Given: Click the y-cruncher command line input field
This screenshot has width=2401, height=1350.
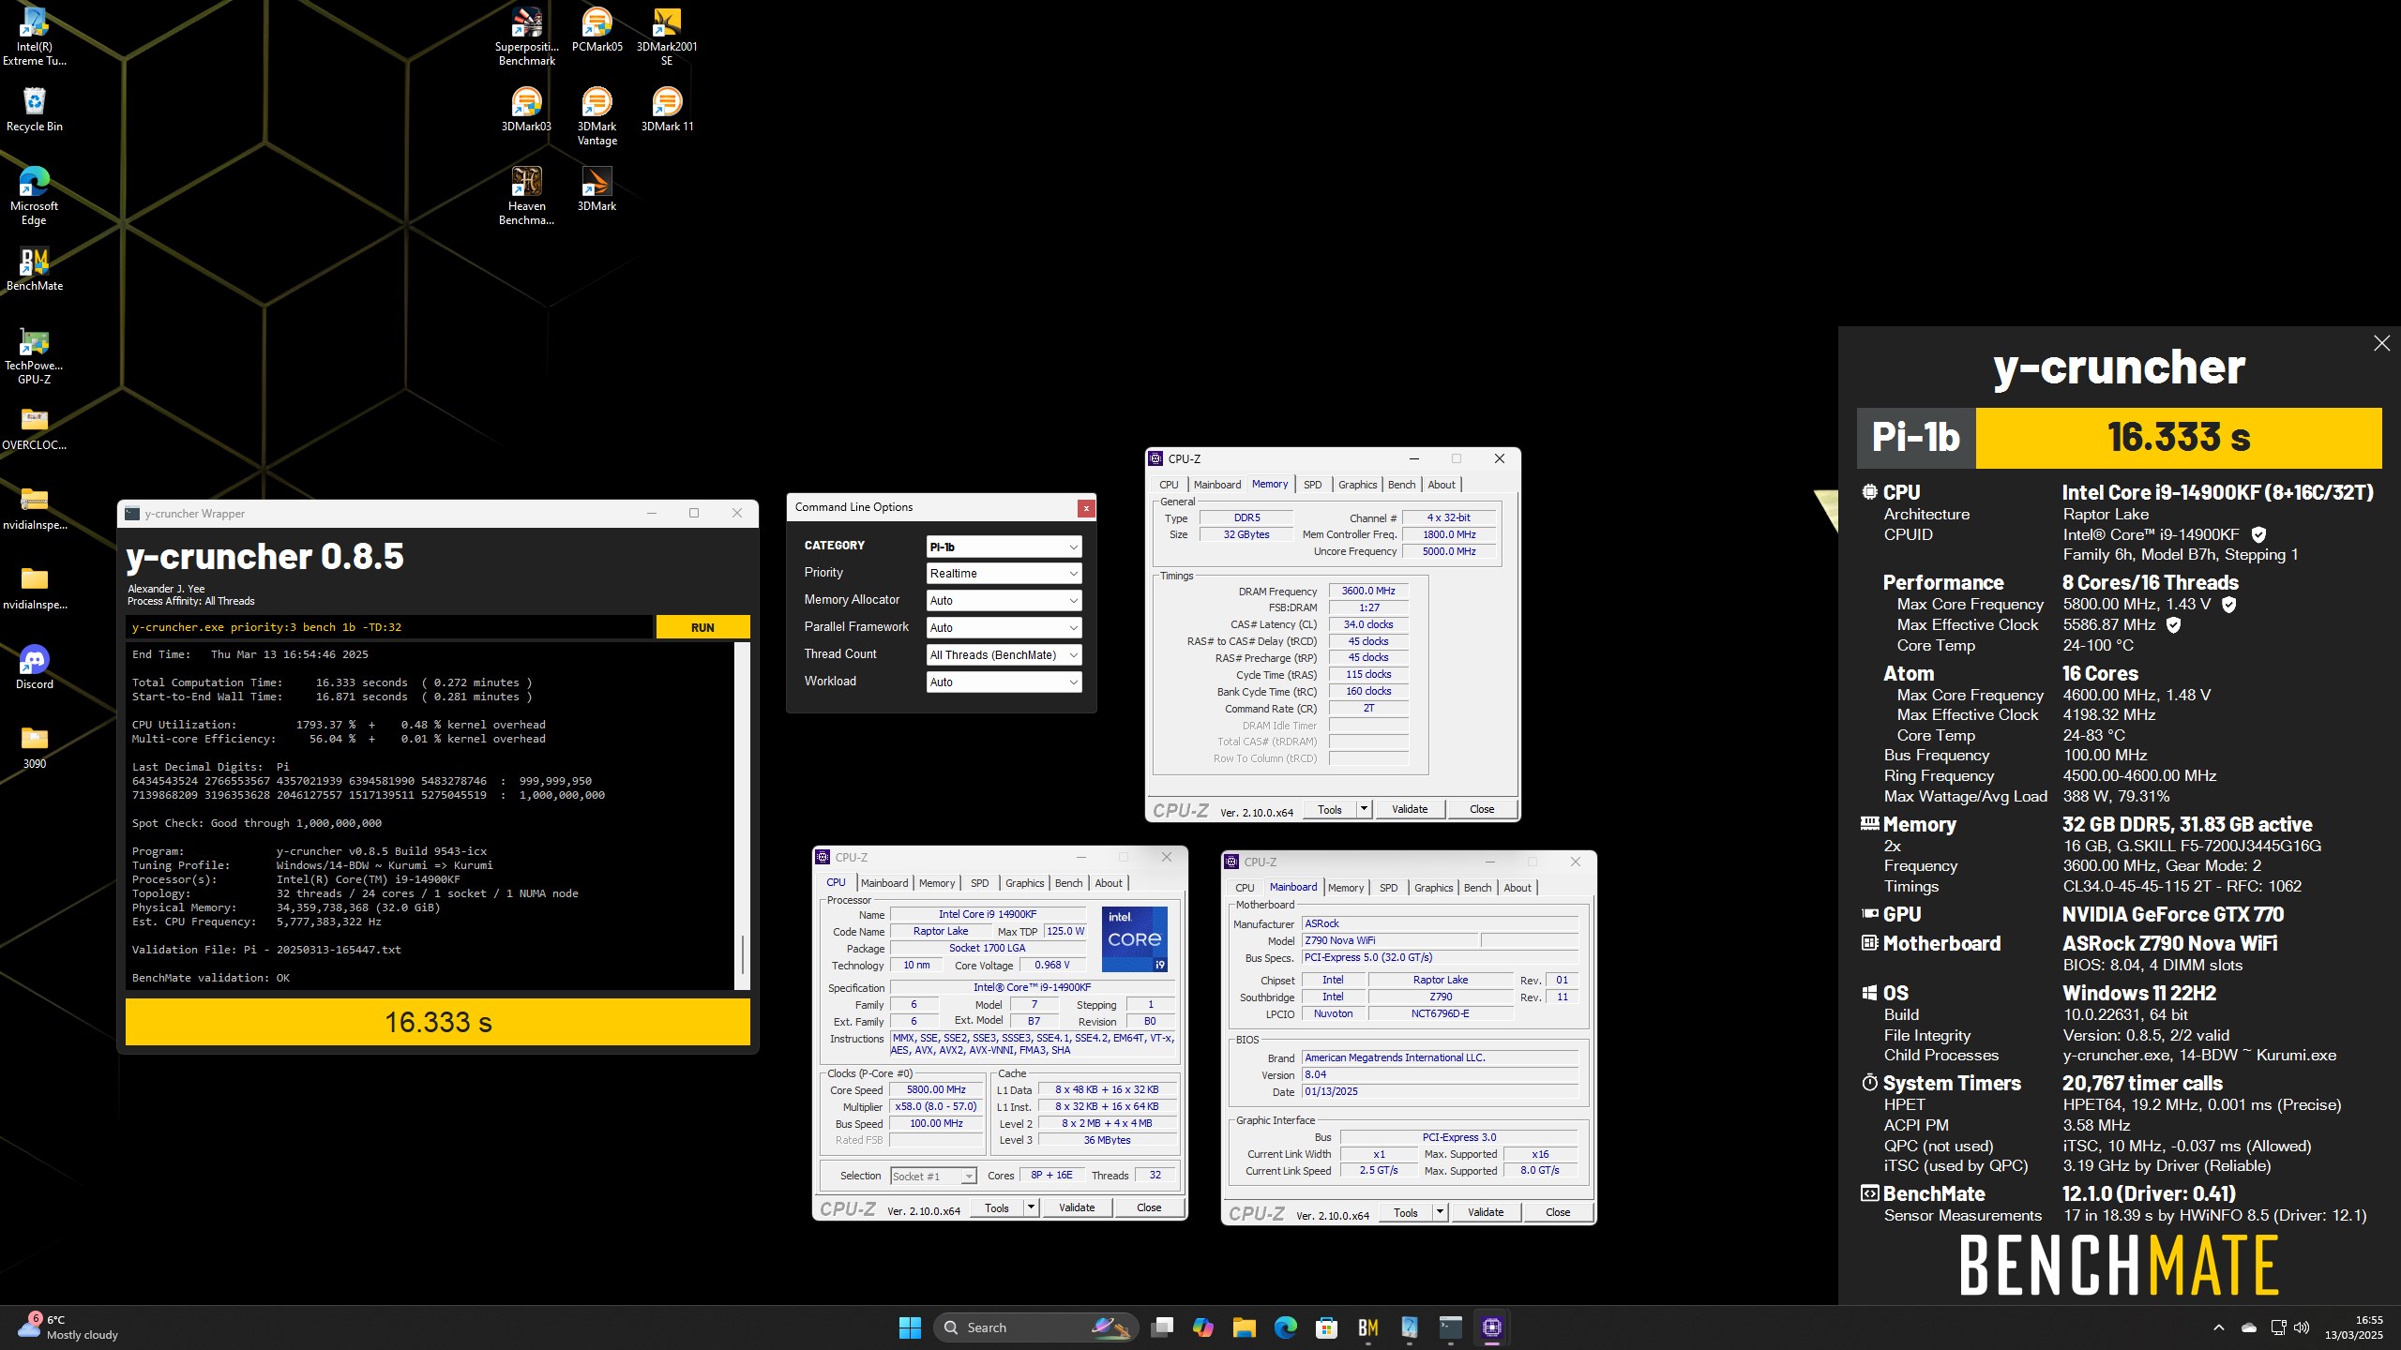Looking at the screenshot, I should point(389,627).
